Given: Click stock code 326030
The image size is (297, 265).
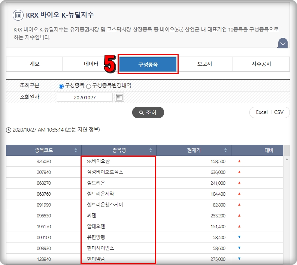Looking at the screenshot, I should coord(44,162).
